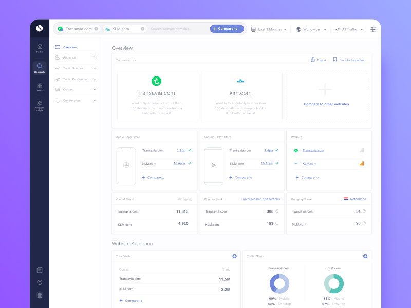
Task: Click the blue Compare to button in the search bar
Action: click(227, 29)
